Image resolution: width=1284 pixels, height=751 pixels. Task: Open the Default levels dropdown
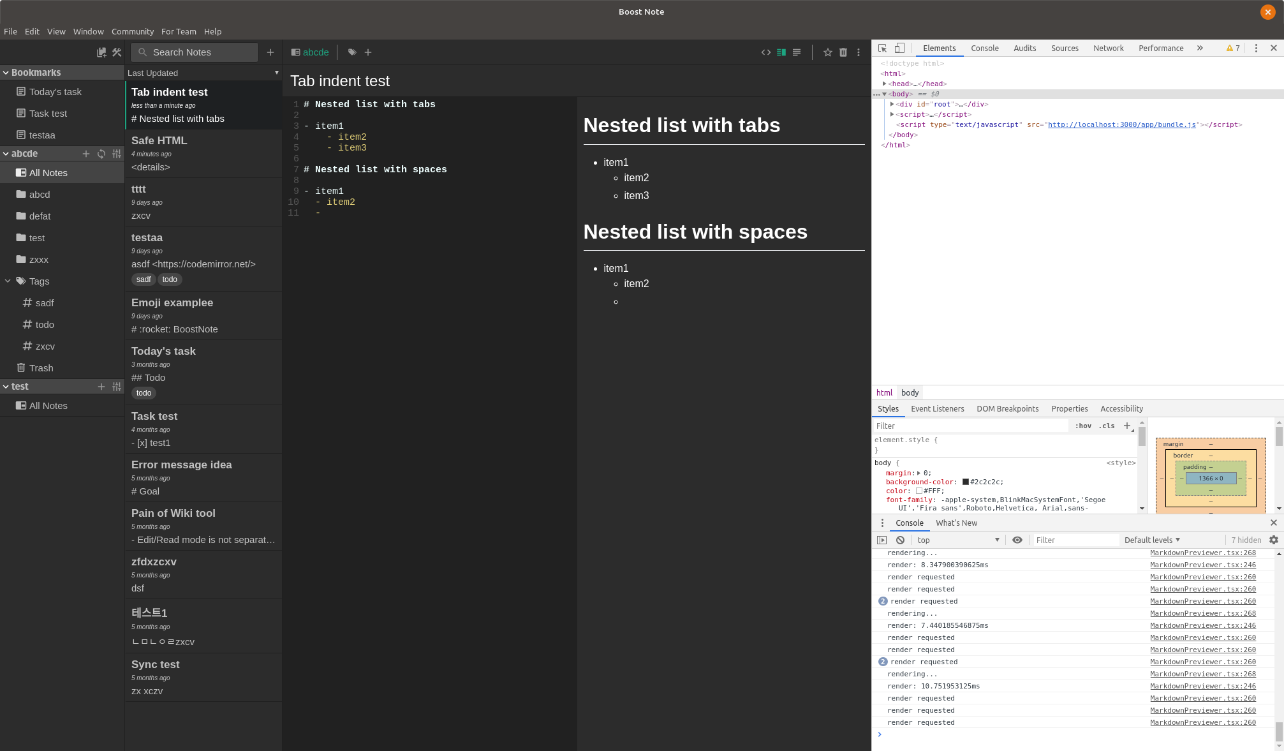click(1152, 540)
